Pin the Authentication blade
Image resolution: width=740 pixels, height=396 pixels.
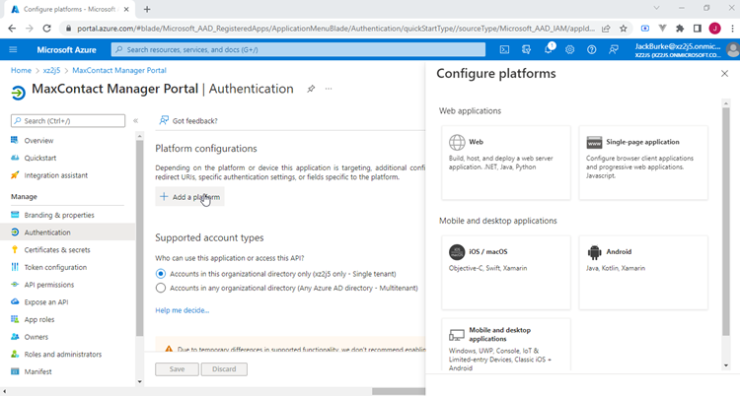coord(311,89)
